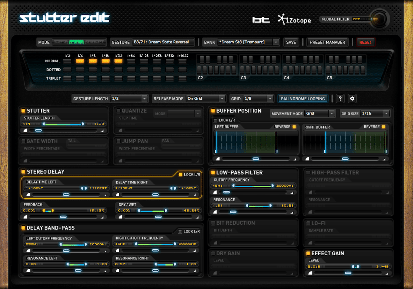The image size is (413, 289).
Task: Click Delay Time Left curve start-shape icon
Action: point(28,195)
